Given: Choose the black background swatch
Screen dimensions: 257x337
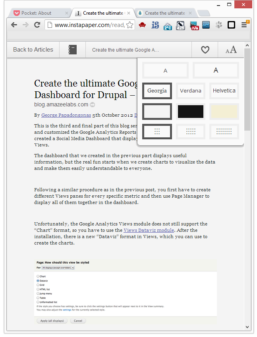Looking at the screenshot, I should click(191, 111).
